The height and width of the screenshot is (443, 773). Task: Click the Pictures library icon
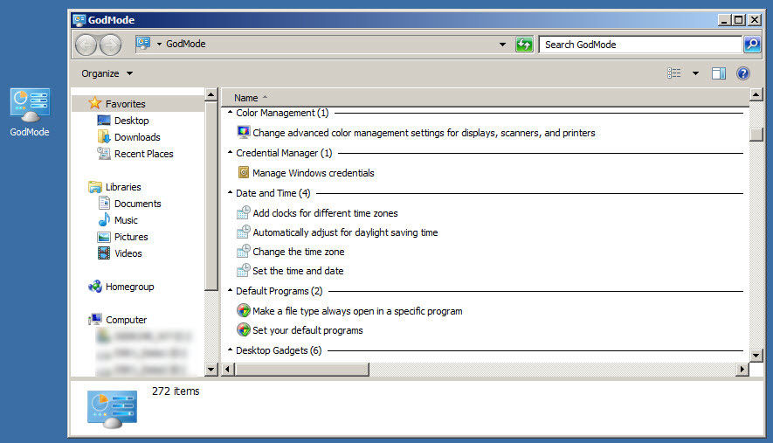(x=104, y=237)
